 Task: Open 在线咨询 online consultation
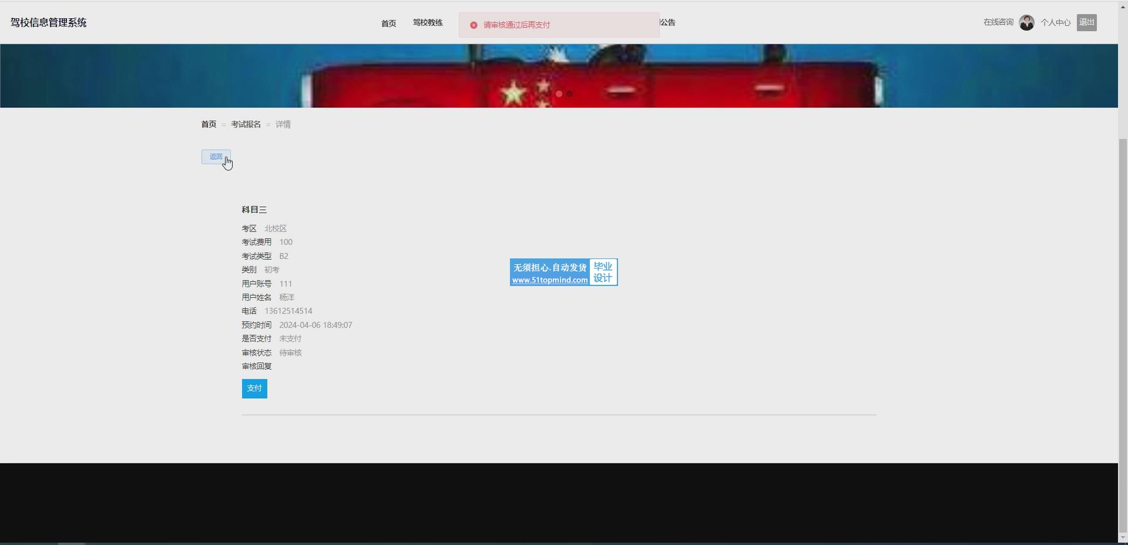[998, 22]
